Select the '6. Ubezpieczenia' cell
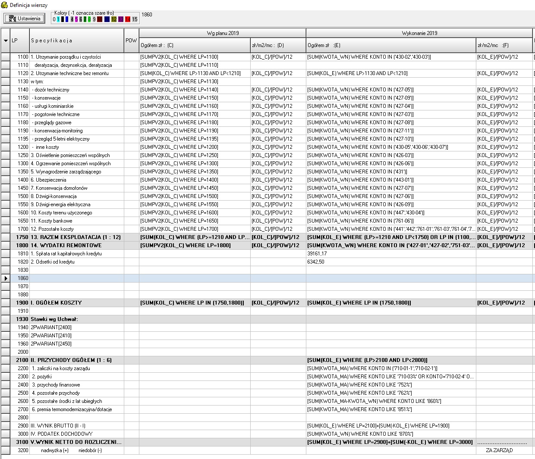 coord(77,180)
